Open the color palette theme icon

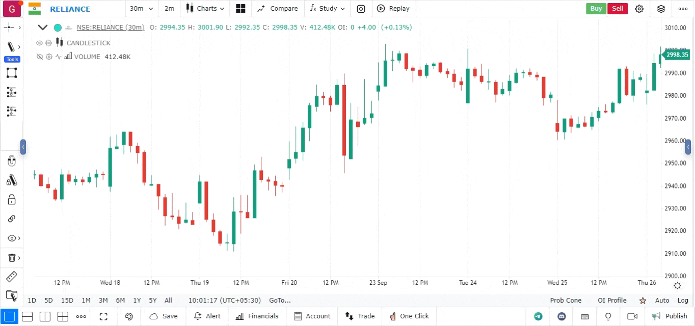[x=129, y=316]
